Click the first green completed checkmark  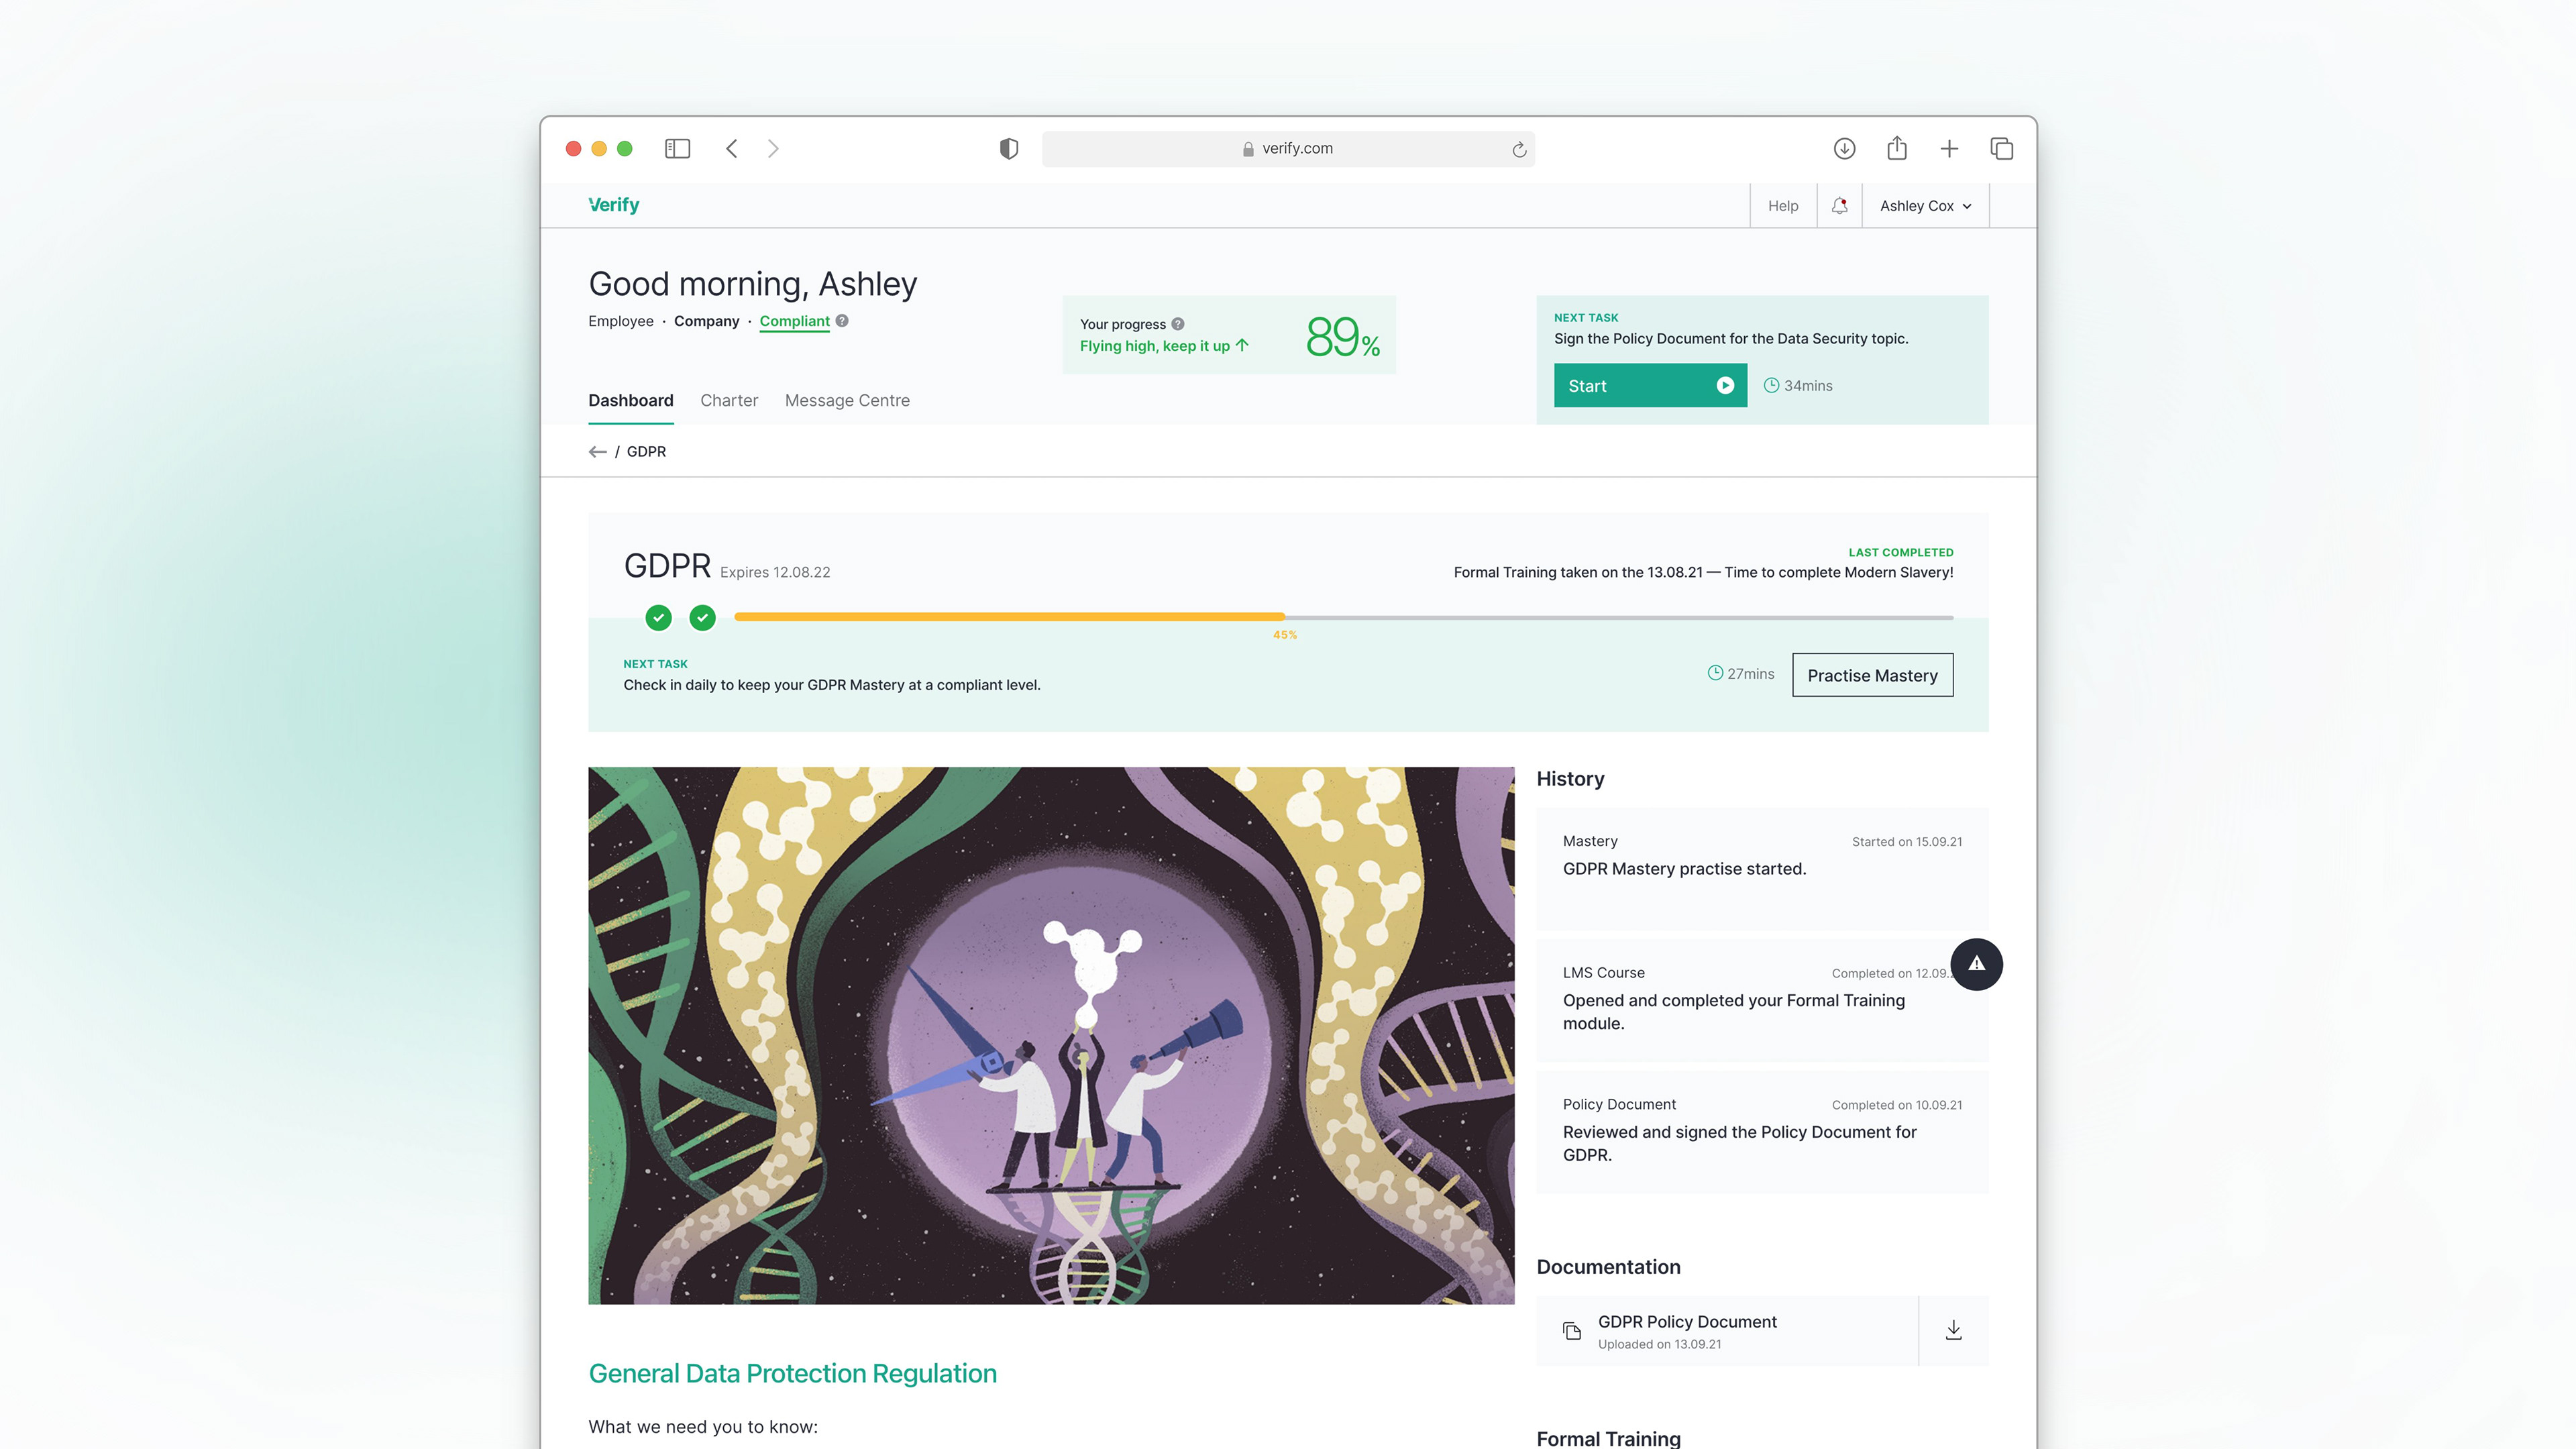658,618
